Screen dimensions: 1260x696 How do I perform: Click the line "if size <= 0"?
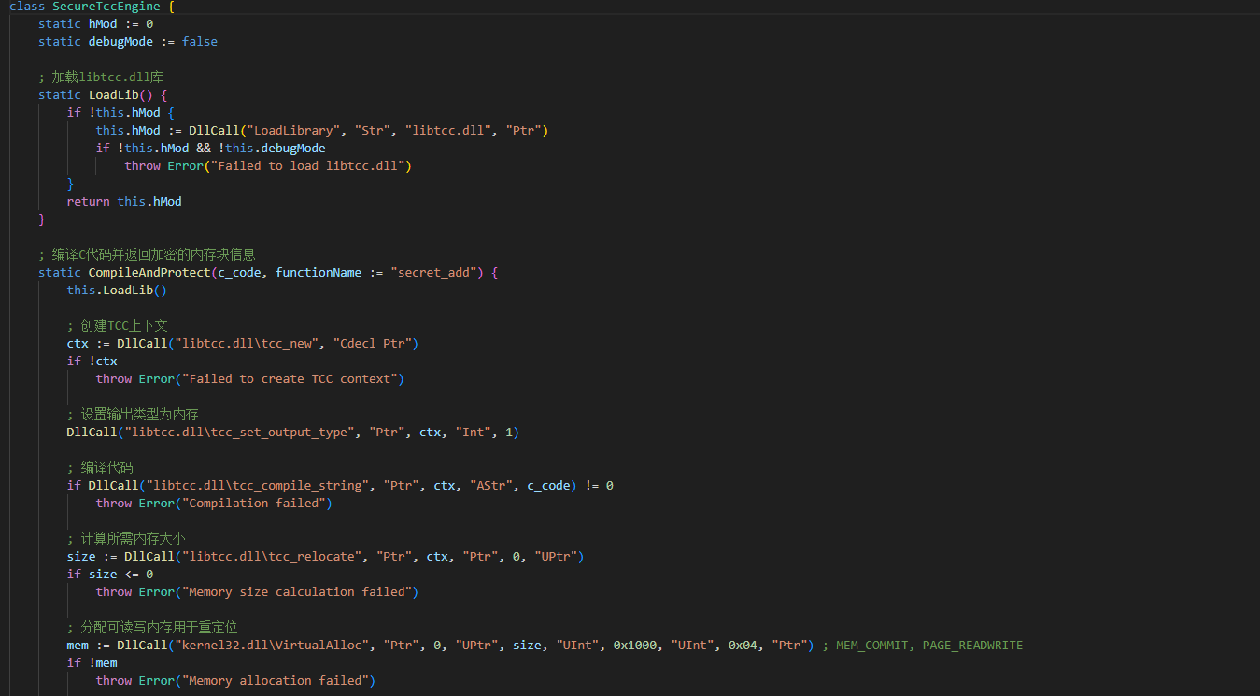[x=110, y=575]
